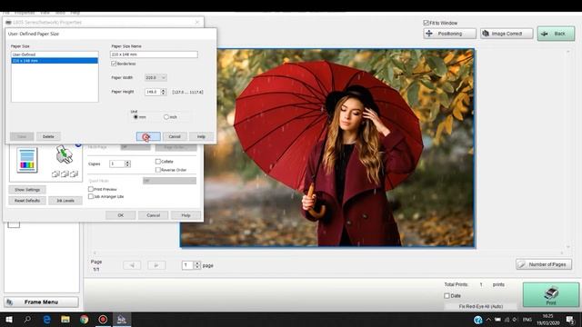Open the Windows Start menu
This screenshot has width=582, height=327.
click(x=8, y=319)
